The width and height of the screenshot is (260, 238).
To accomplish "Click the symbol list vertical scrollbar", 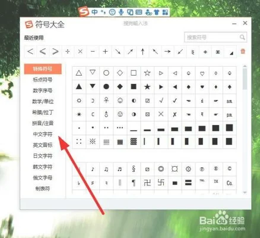I will coord(245,79).
